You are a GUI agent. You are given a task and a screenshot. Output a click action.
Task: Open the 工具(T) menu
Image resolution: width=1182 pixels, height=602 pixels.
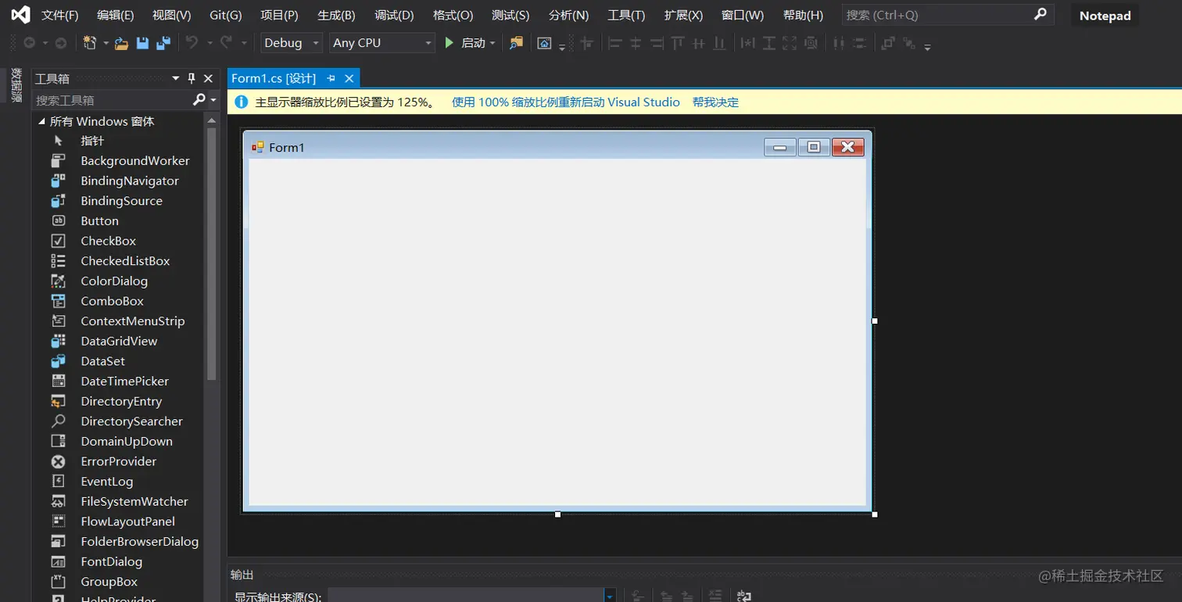tap(627, 15)
